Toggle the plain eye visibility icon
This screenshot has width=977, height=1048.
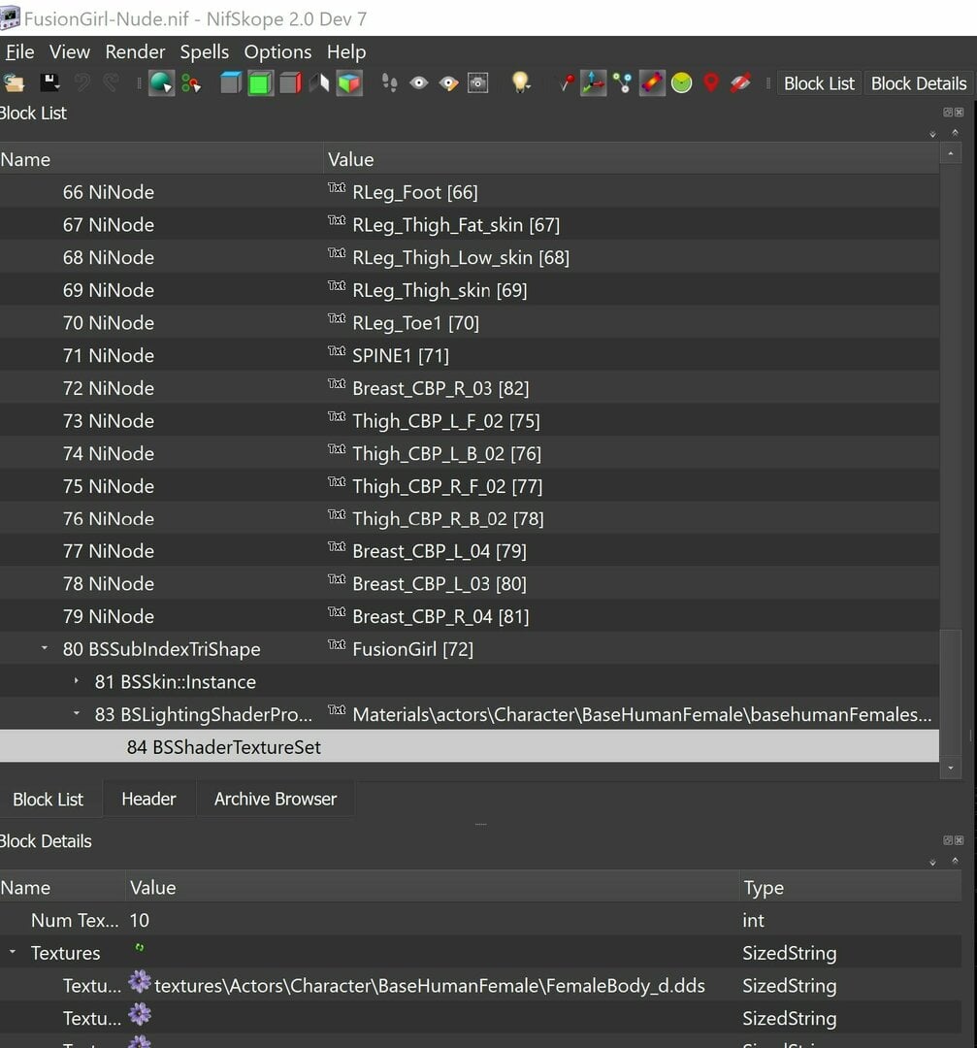click(419, 82)
